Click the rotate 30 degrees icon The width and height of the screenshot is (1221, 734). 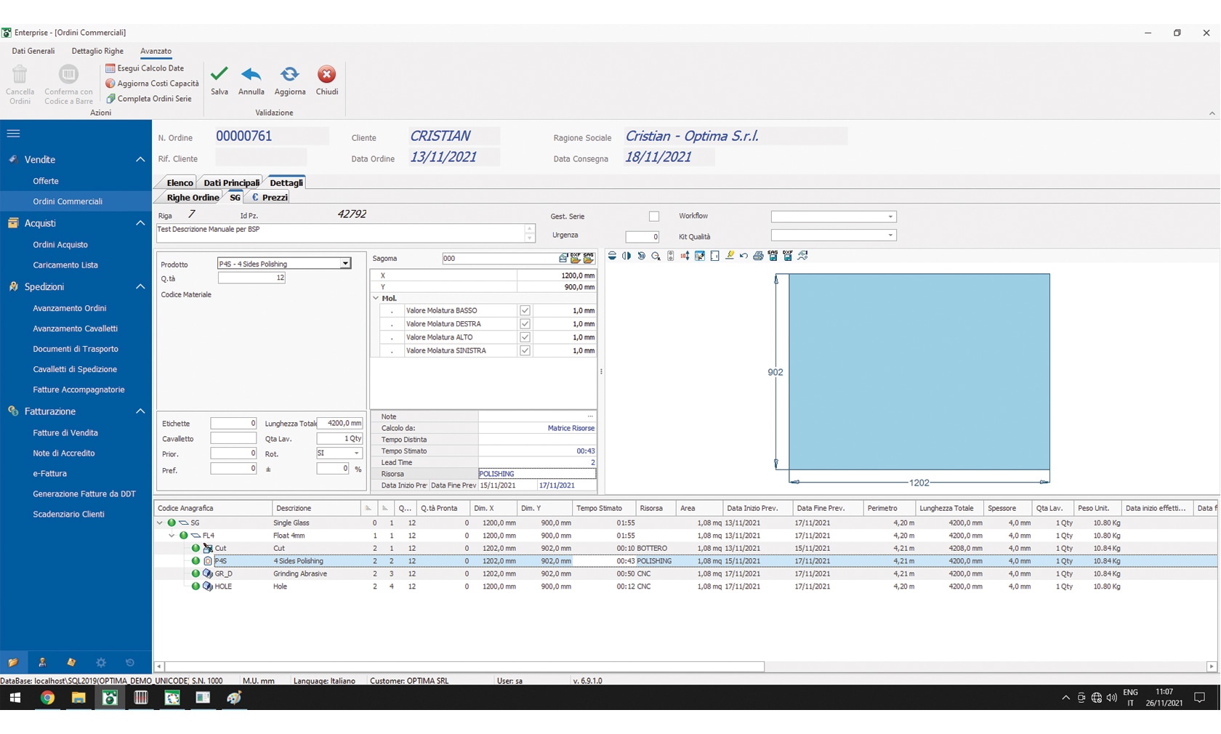pos(641,256)
